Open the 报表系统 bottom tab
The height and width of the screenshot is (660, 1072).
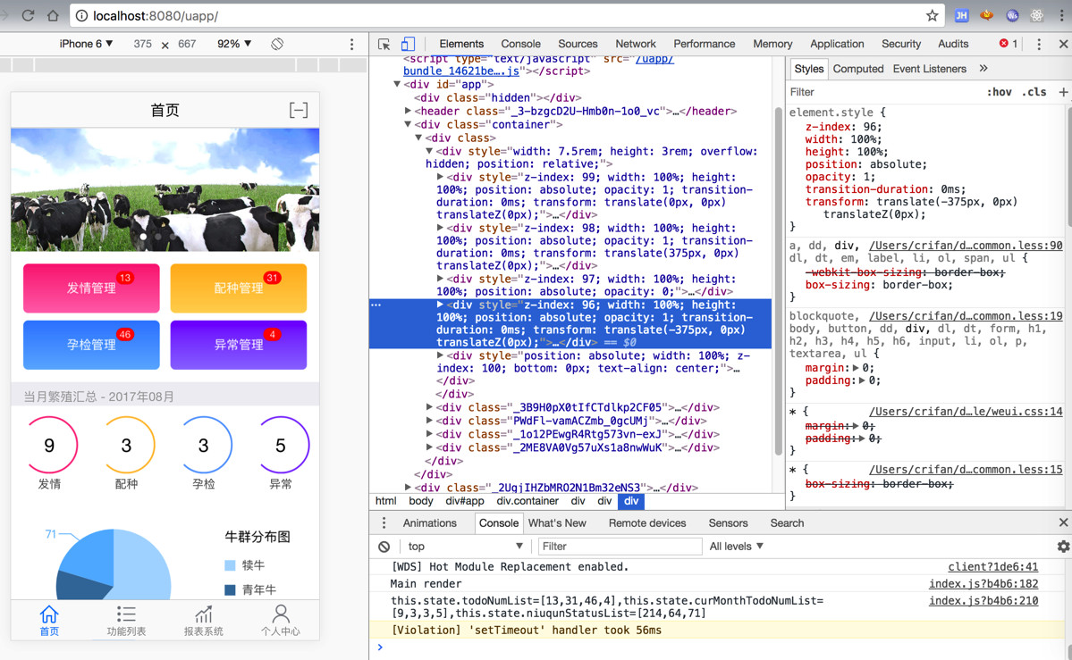(203, 621)
